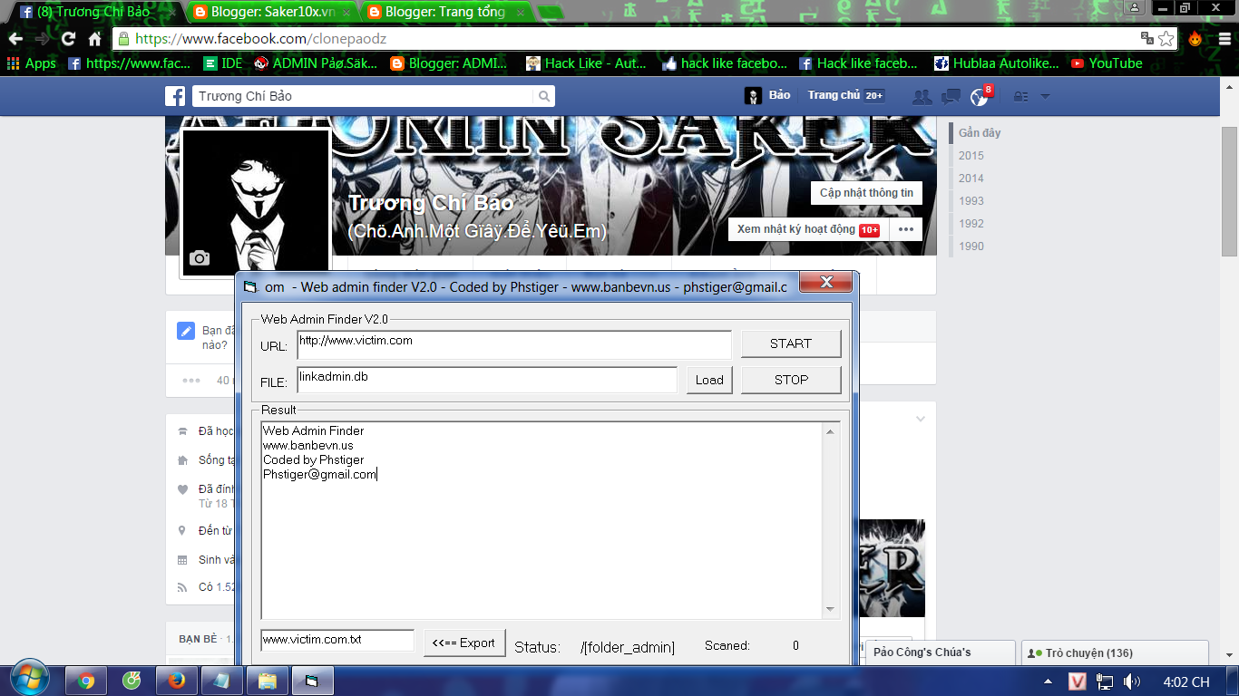Close the Blogger: Saker10x.vn tab
This screenshot has width=1239, height=696.
click(346, 13)
